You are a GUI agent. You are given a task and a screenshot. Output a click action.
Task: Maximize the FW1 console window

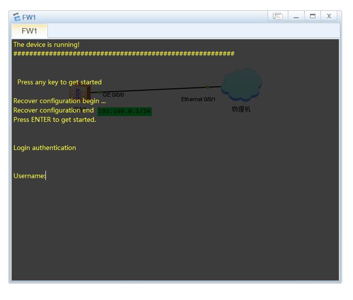point(313,16)
